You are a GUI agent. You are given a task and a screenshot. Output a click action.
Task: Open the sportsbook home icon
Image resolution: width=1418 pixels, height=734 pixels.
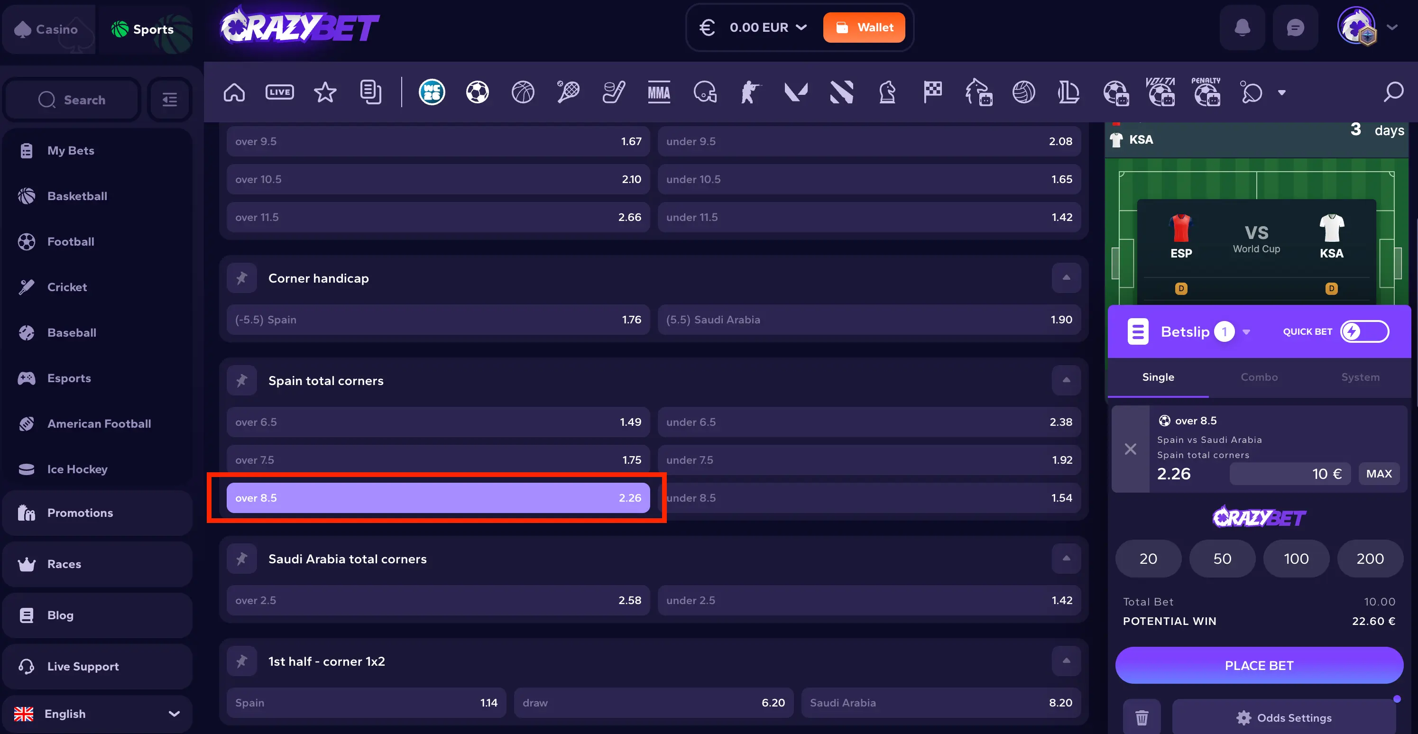point(234,92)
